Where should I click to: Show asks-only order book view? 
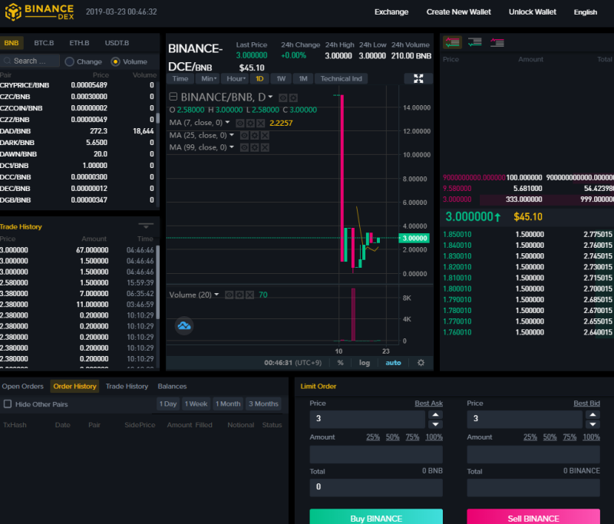(x=497, y=42)
